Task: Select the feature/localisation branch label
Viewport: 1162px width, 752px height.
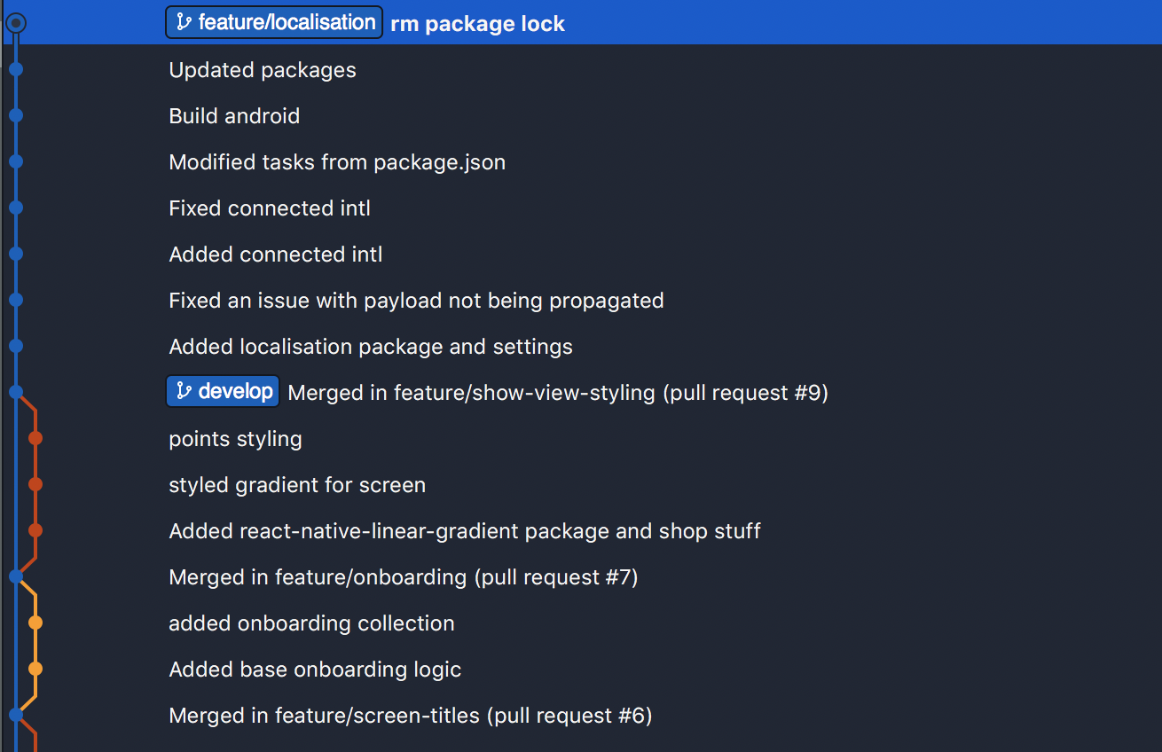Action: tap(274, 22)
